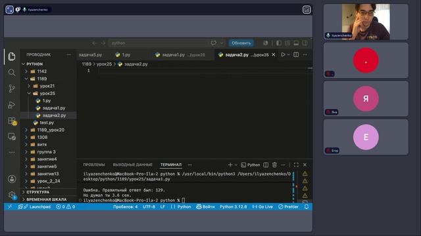Open test.py in the file tree
421x236 pixels.
click(47, 123)
